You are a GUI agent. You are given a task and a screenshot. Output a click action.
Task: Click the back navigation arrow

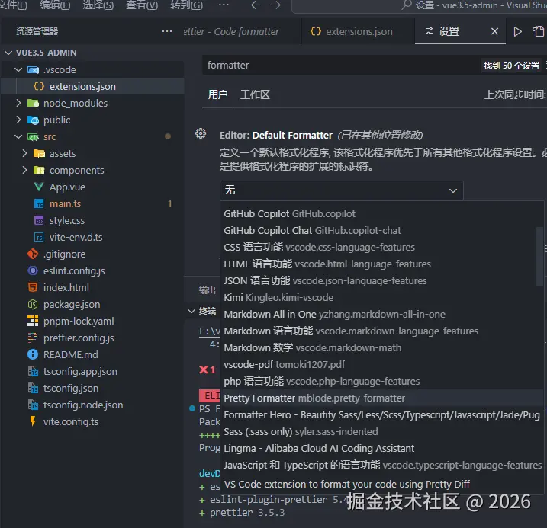(256, 5)
